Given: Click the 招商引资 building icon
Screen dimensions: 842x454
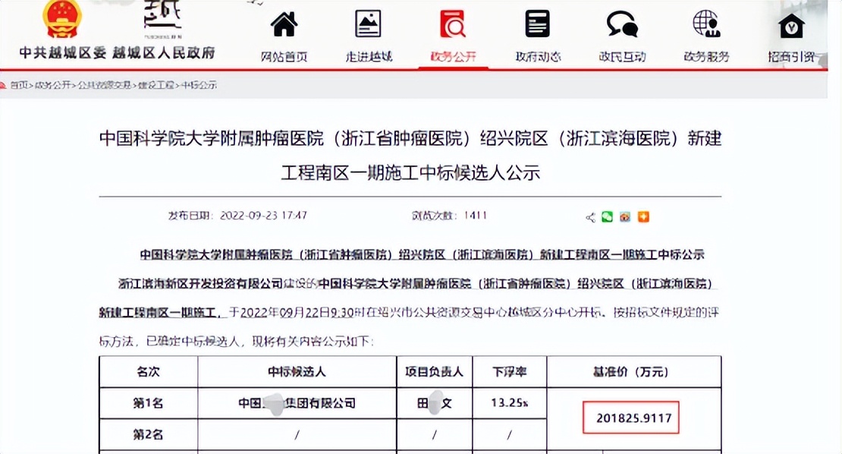Looking at the screenshot, I should (792, 24).
